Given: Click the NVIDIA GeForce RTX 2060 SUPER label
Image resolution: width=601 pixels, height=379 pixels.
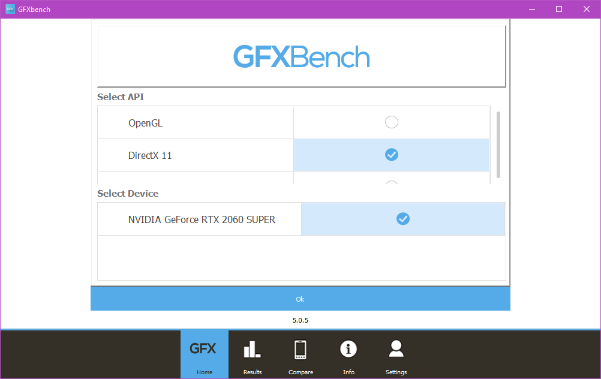Looking at the screenshot, I should pyautogui.click(x=202, y=219).
